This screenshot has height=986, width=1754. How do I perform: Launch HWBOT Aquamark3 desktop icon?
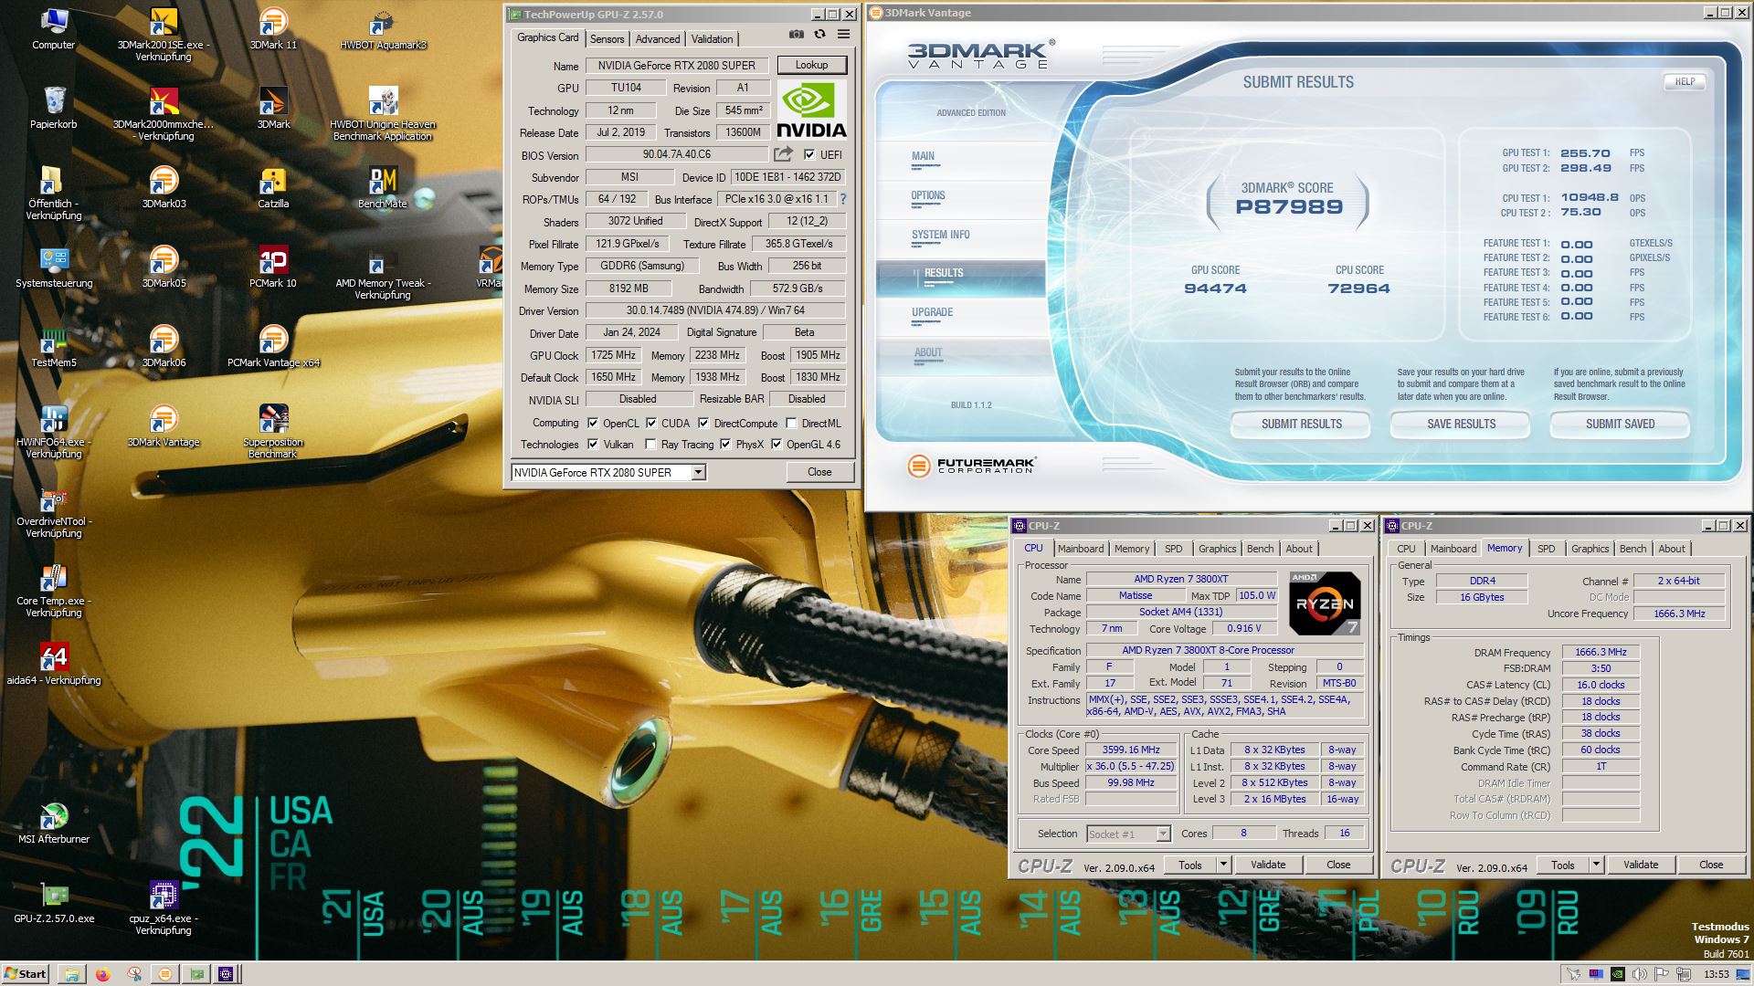click(x=383, y=28)
